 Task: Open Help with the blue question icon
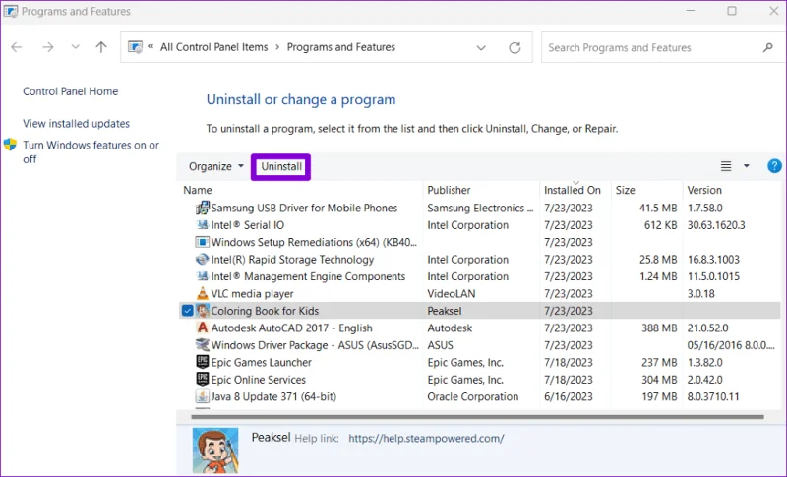click(x=774, y=166)
